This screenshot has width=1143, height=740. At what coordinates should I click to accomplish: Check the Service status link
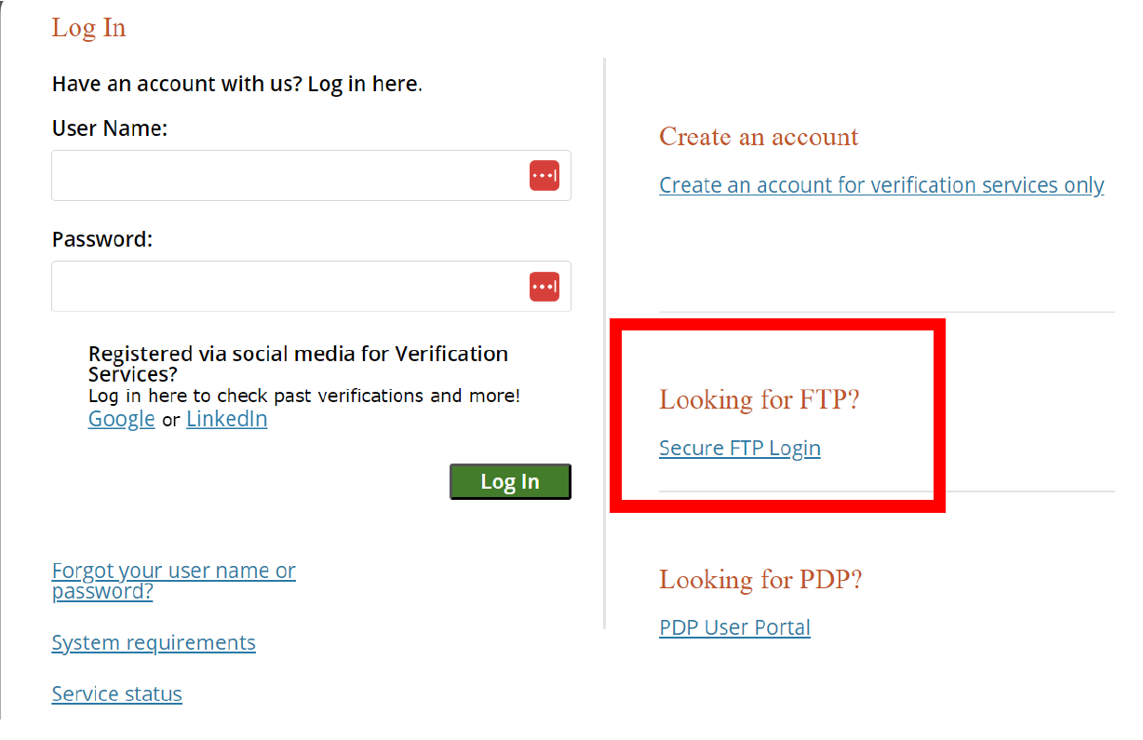click(116, 693)
